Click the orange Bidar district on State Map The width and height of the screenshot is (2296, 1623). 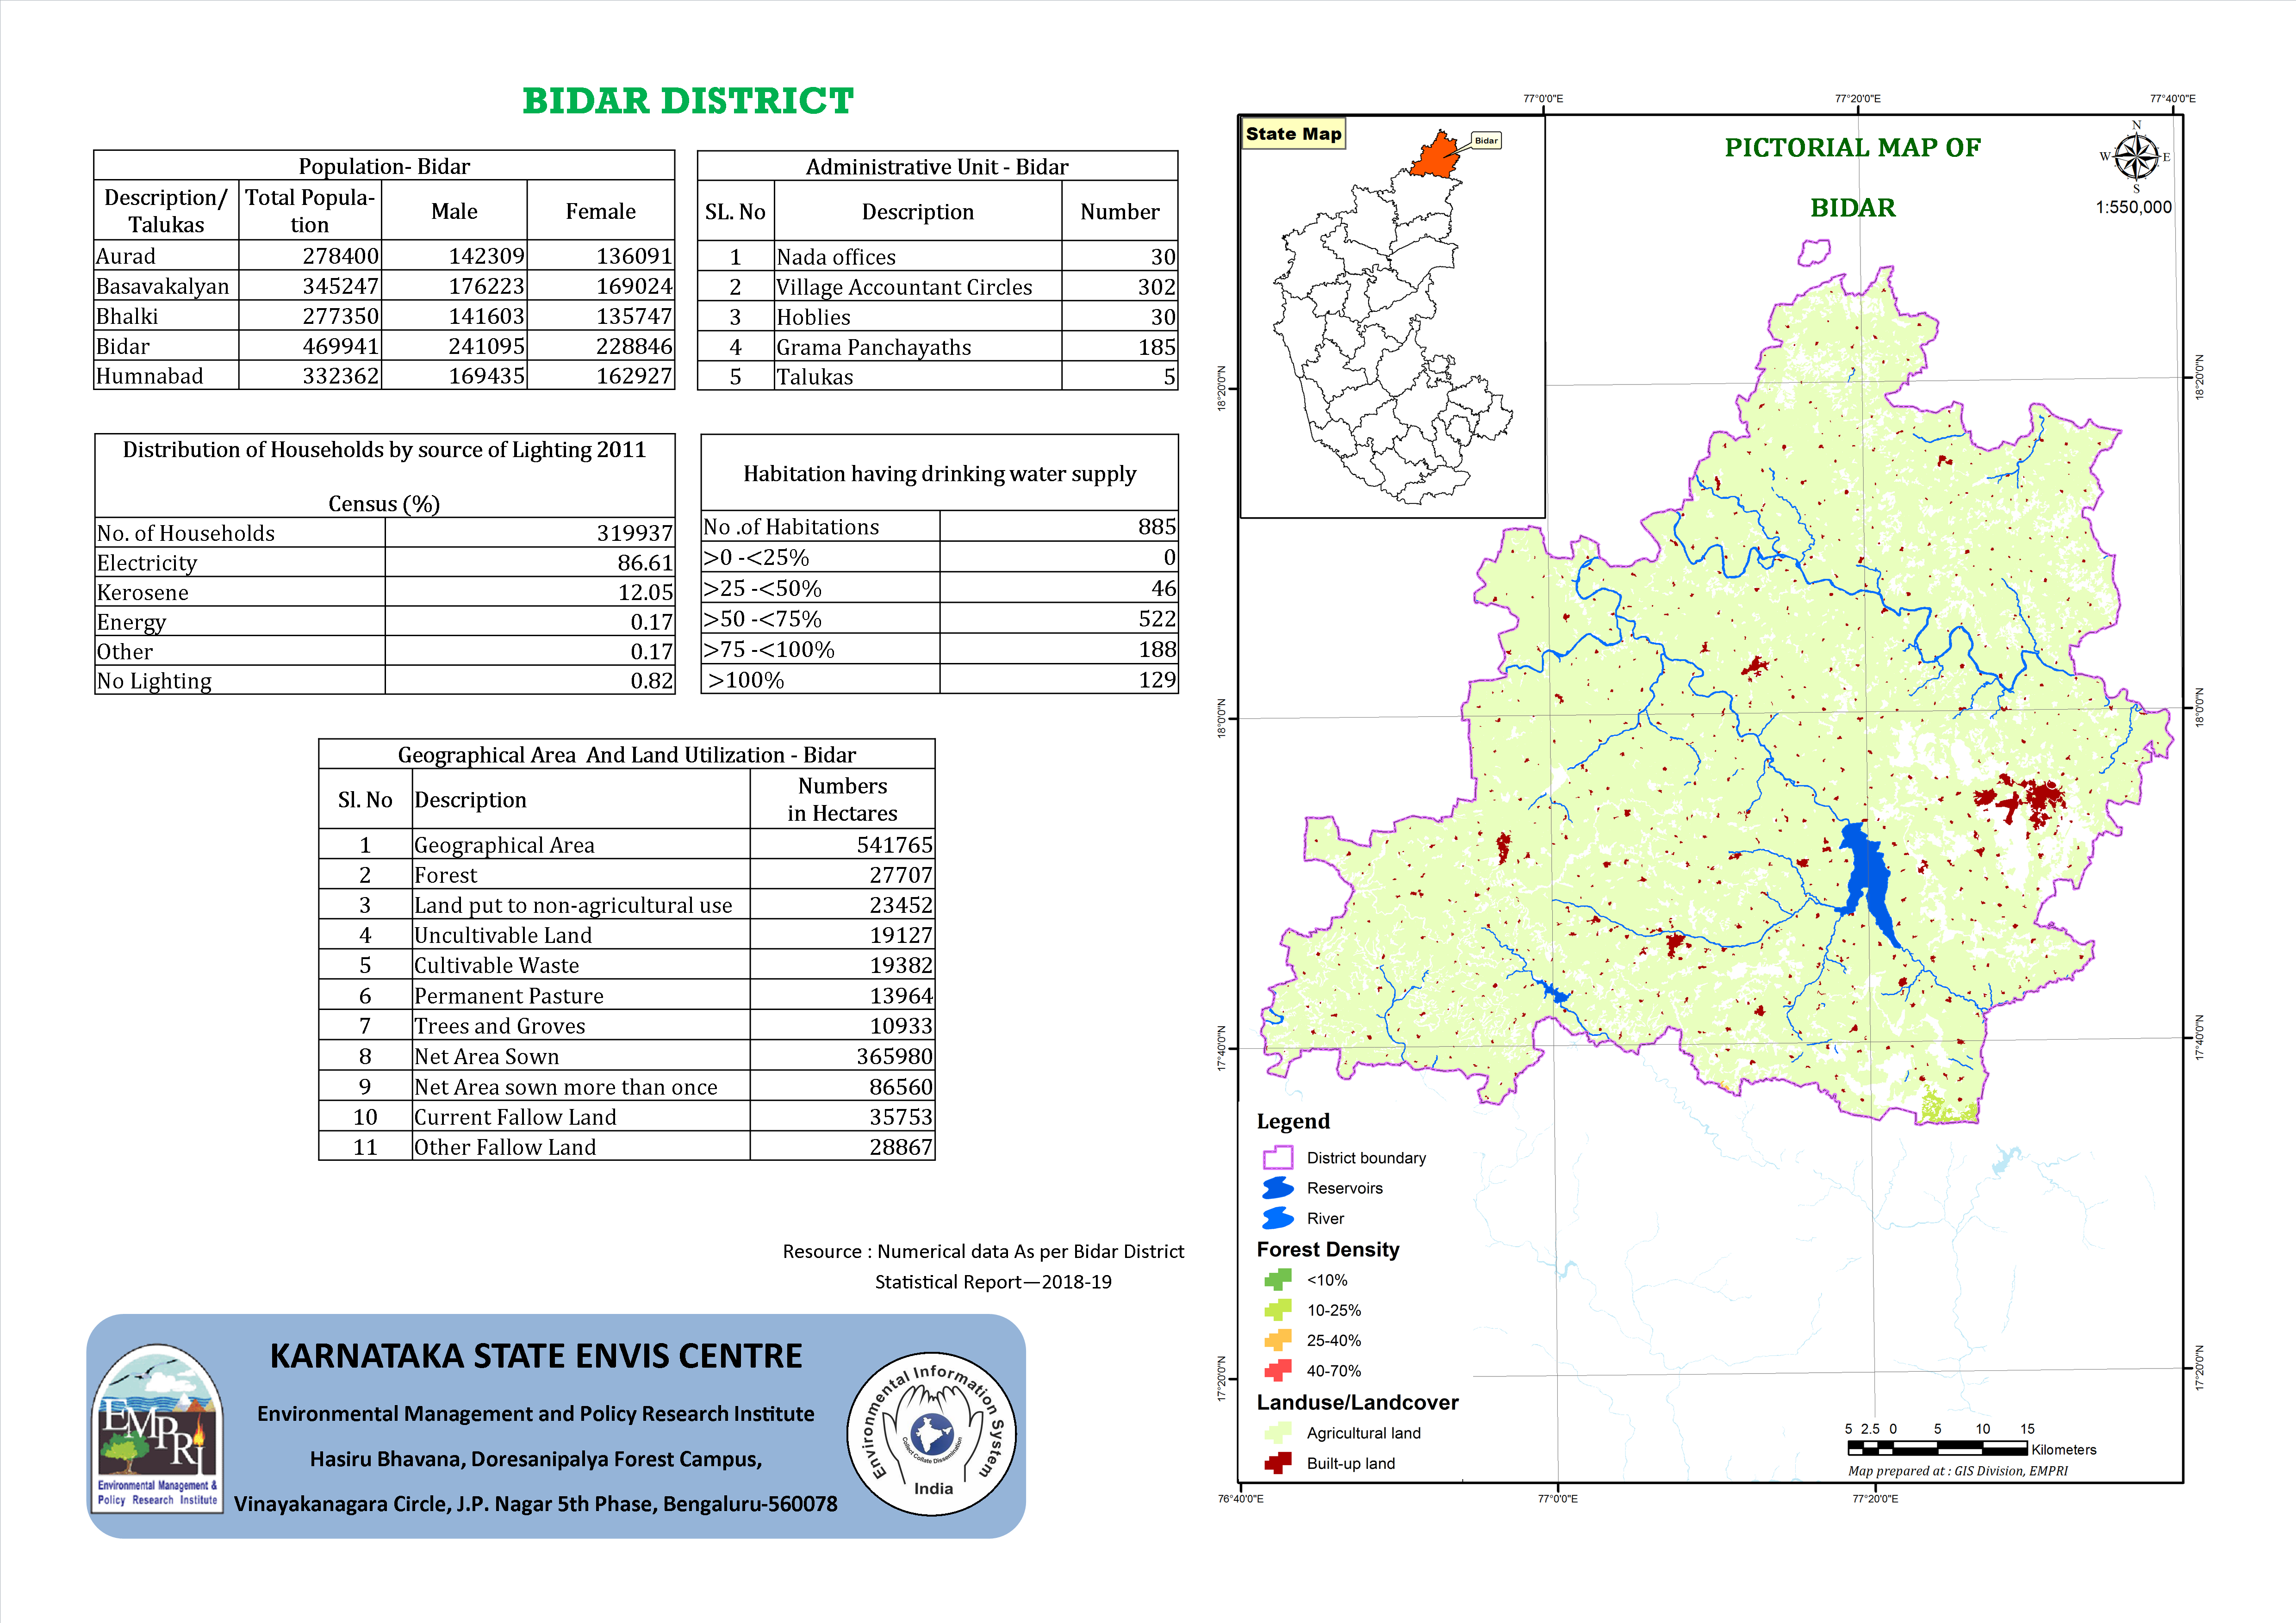pyautogui.click(x=1435, y=157)
